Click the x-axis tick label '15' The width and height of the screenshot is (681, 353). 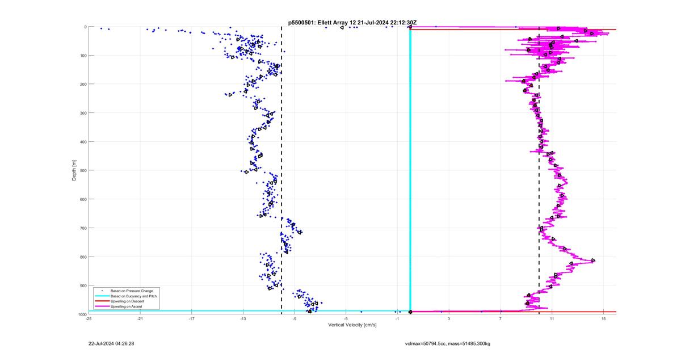(x=604, y=319)
